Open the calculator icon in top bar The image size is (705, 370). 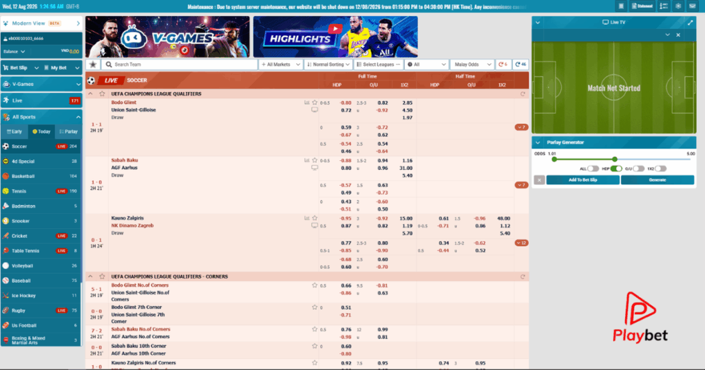[621, 6]
